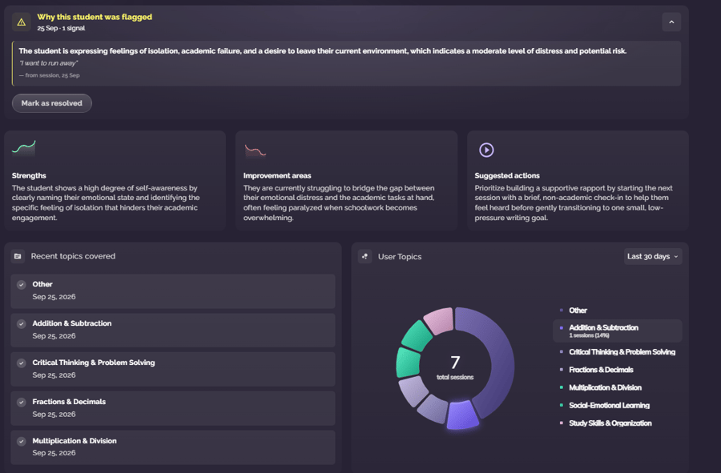Open Addition & Subtraction recent topic row

point(173,331)
